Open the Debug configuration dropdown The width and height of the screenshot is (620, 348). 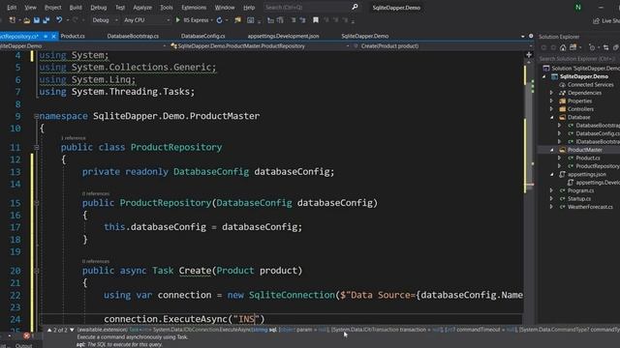(106, 19)
